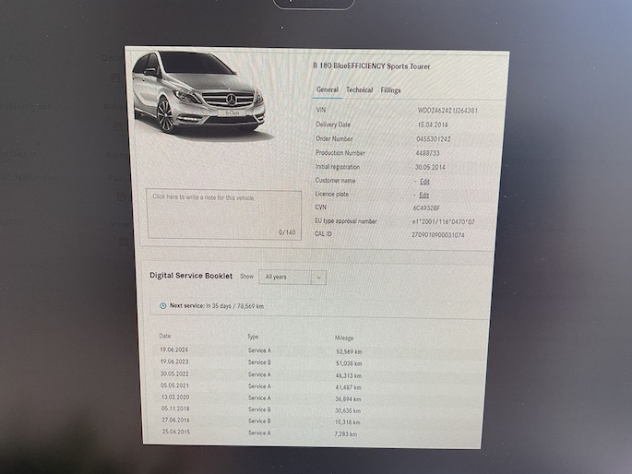Sort by the Date column header
Image resolution: width=632 pixels, height=474 pixels.
pos(165,337)
